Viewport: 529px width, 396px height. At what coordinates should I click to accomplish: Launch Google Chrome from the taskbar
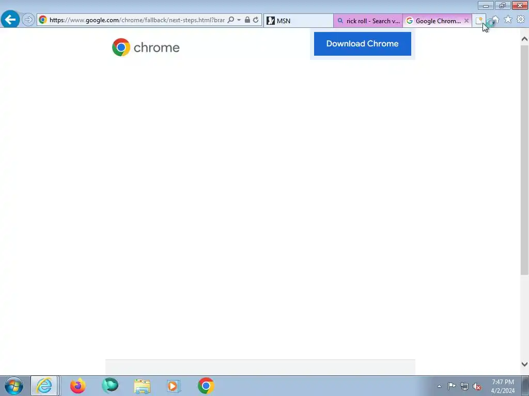[x=206, y=386]
